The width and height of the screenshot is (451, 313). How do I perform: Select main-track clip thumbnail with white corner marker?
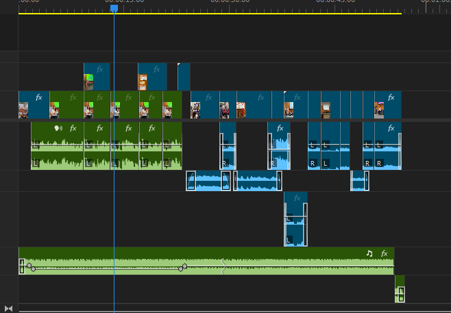click(x=289, y=110)
